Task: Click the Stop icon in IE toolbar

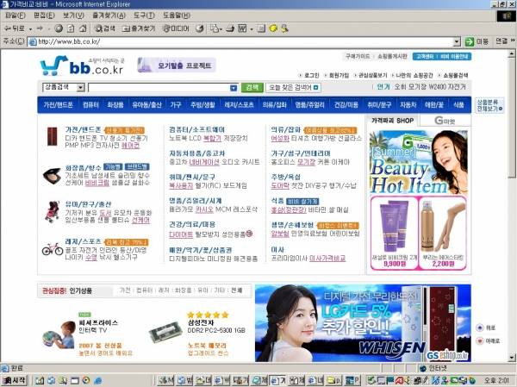Action: point(59,28)
